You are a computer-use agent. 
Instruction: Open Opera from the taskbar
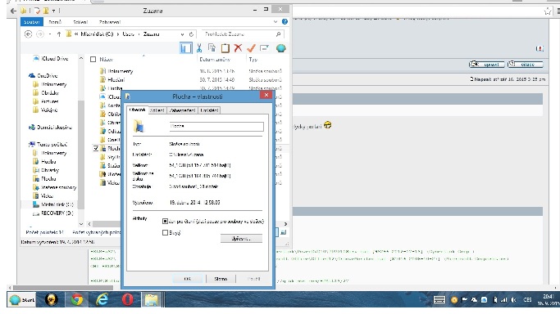tap(127, 300)
